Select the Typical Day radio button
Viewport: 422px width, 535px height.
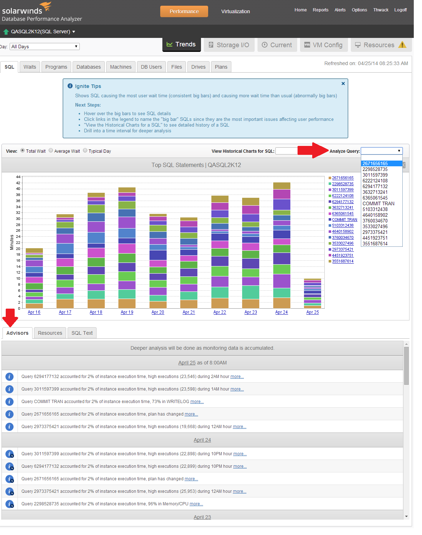pos(85,151)
